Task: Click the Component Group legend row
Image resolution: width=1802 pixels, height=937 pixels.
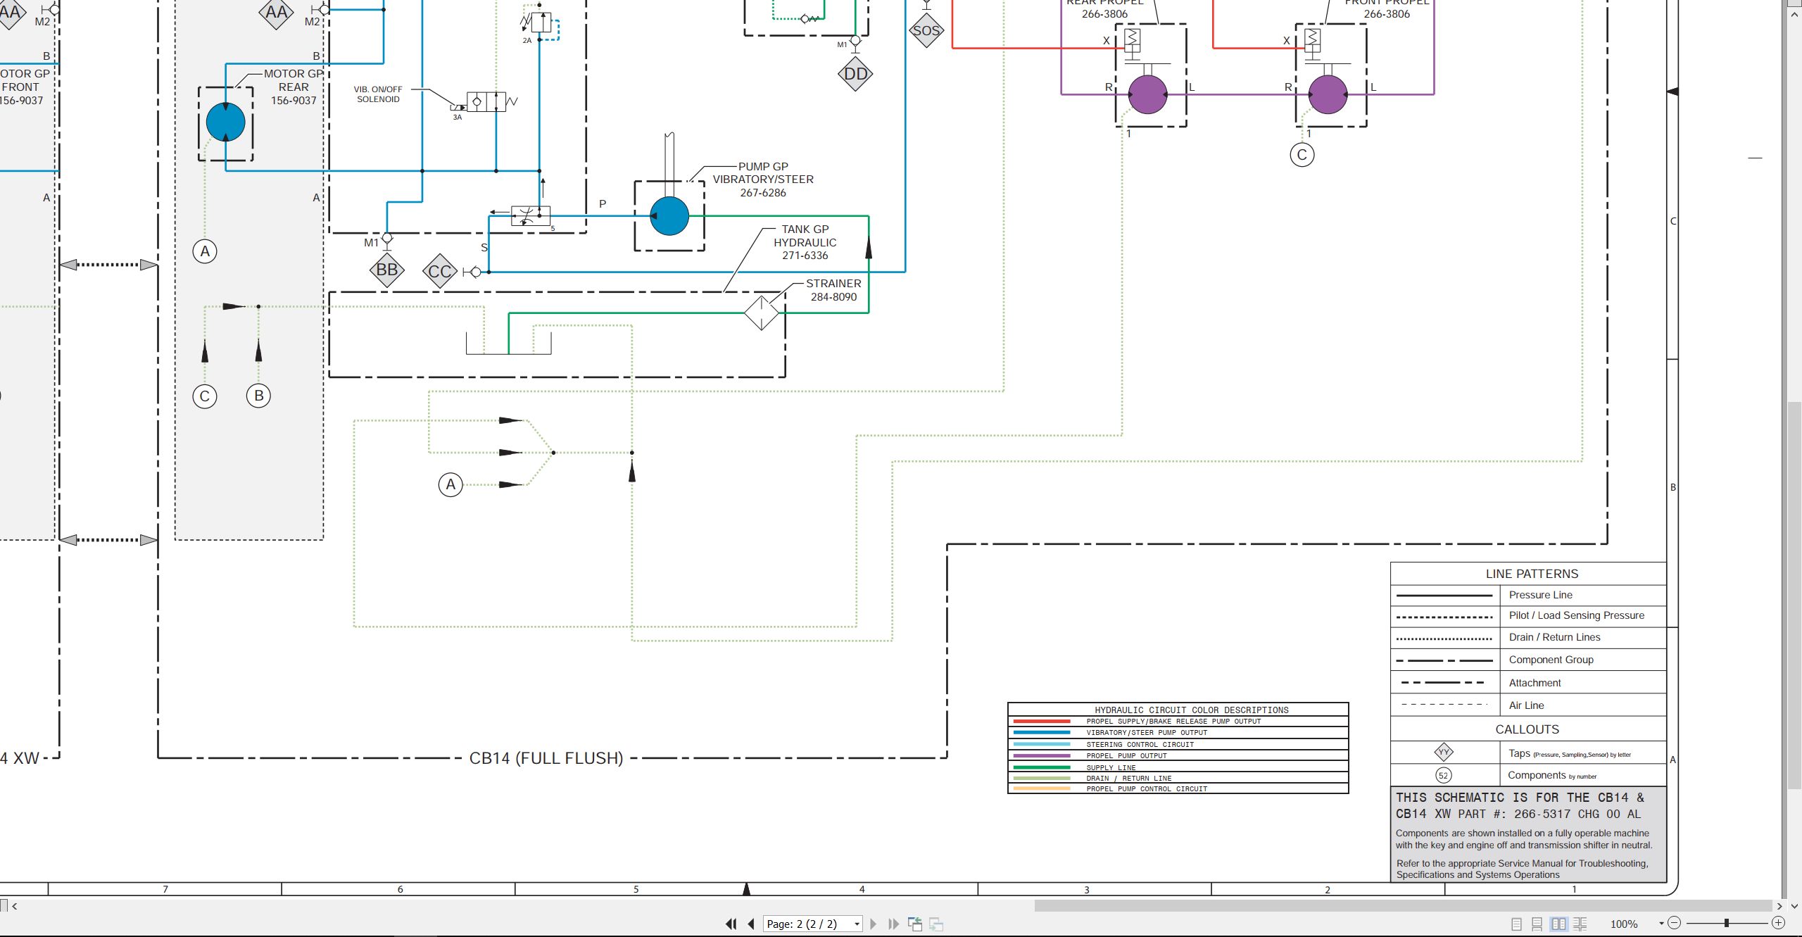Action: coord(1528,660)
